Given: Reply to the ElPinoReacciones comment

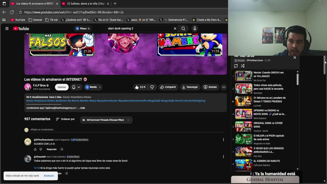Looking at the screenshot, I should pyautogui.click(x=52, y=149).
